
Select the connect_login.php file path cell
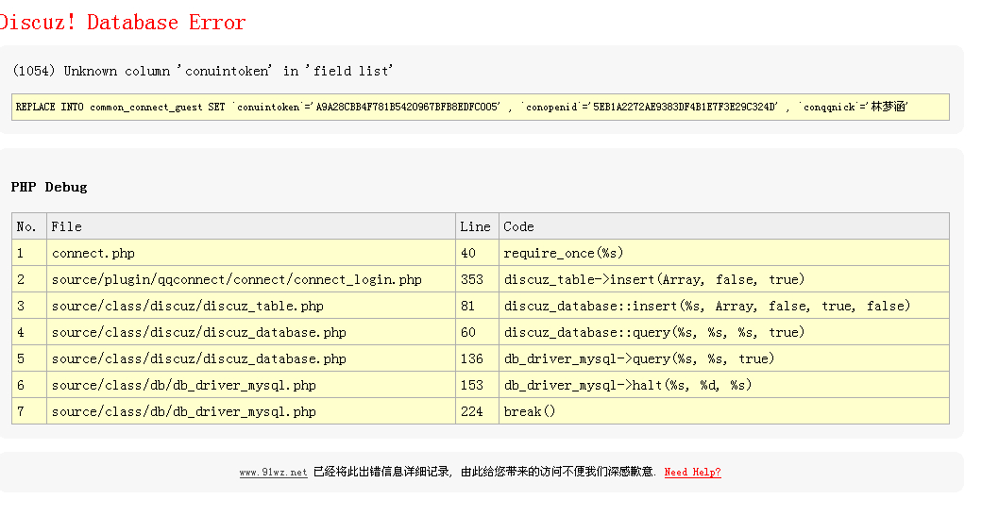[251, 279]
